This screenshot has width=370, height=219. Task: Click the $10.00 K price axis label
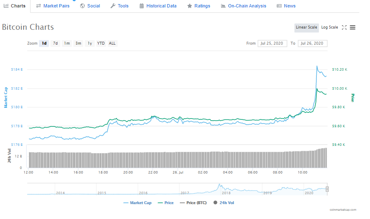[x=339, y=88]
